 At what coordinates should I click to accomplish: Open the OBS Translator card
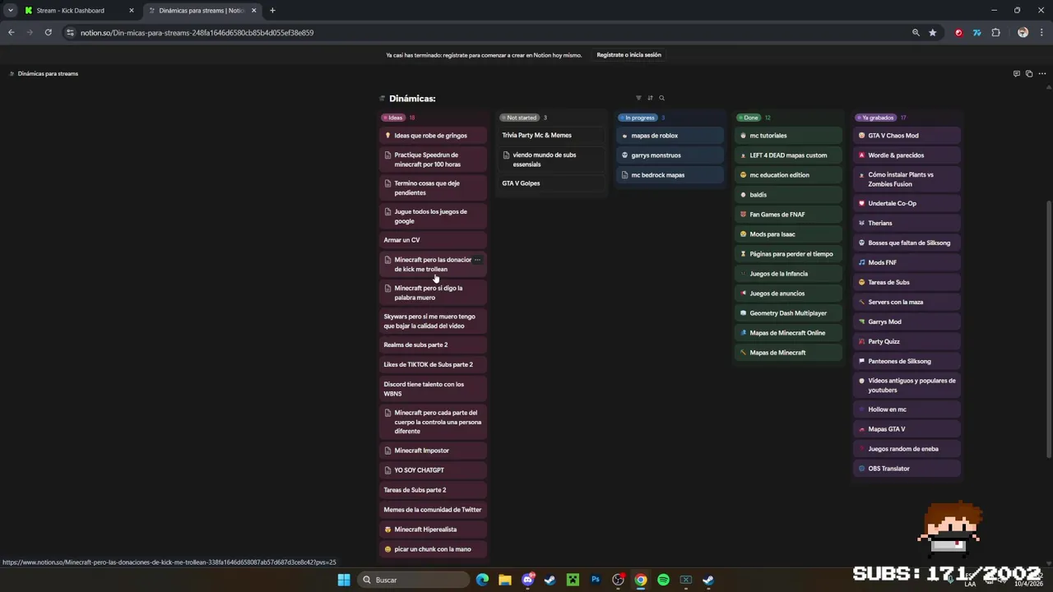click(907, 469)
